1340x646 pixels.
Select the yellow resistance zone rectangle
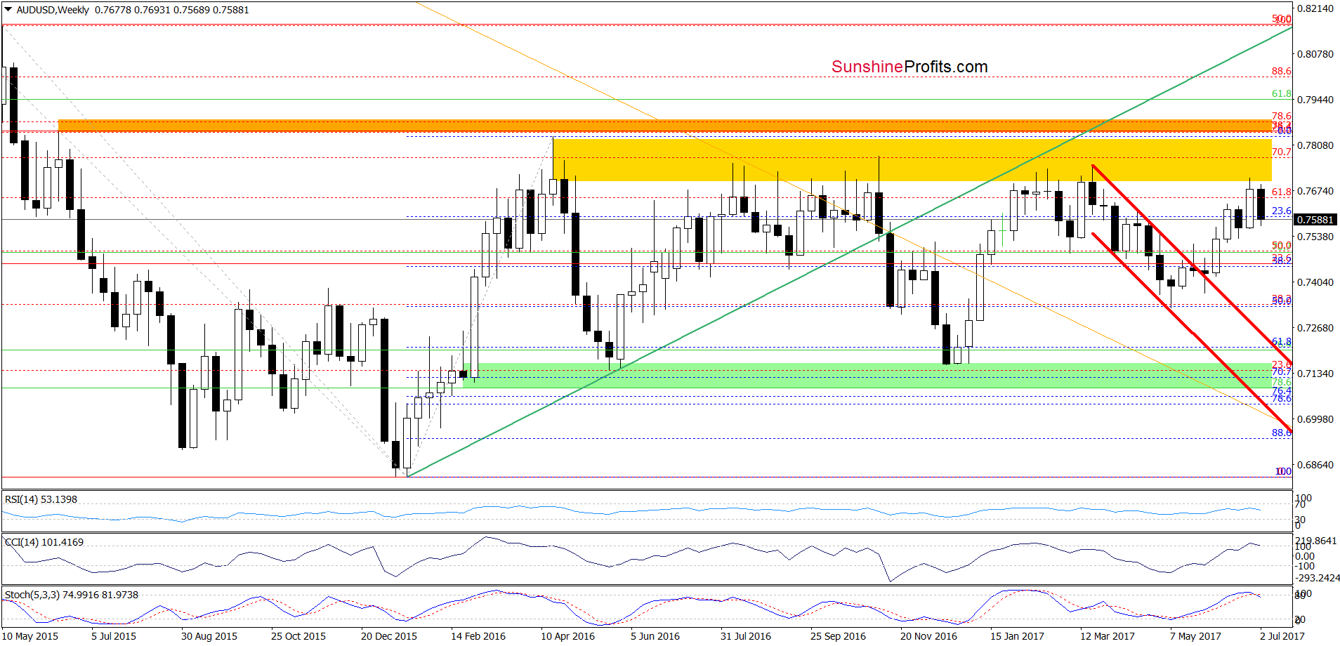[x=912, y=160]
